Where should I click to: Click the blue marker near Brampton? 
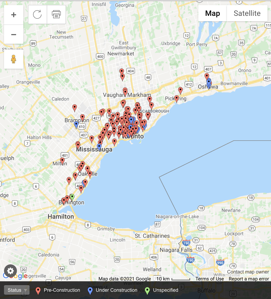click(x=76, y=125)
